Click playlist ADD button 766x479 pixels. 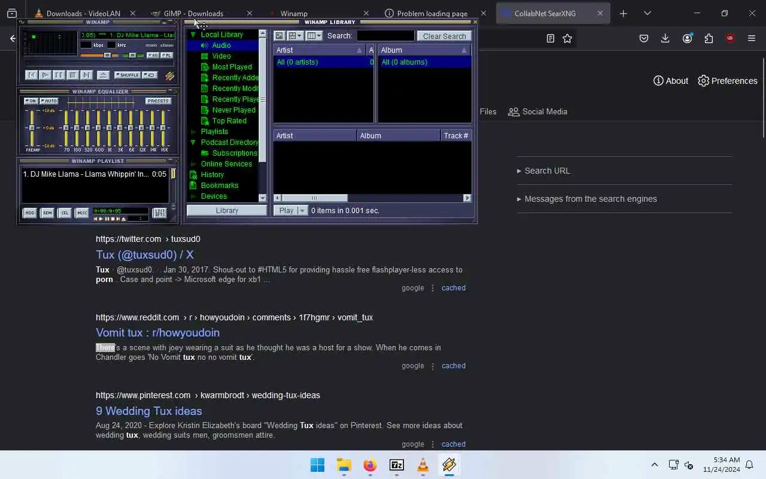29,213
